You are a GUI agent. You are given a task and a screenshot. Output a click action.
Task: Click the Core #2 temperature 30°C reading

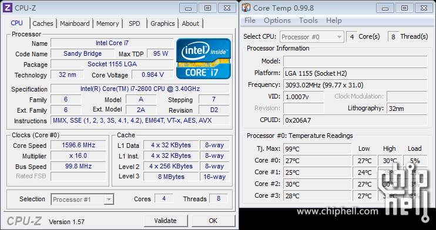317,184
